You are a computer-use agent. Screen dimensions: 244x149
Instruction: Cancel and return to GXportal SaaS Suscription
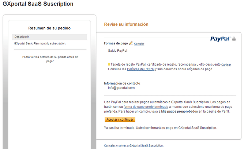(134, 145)
